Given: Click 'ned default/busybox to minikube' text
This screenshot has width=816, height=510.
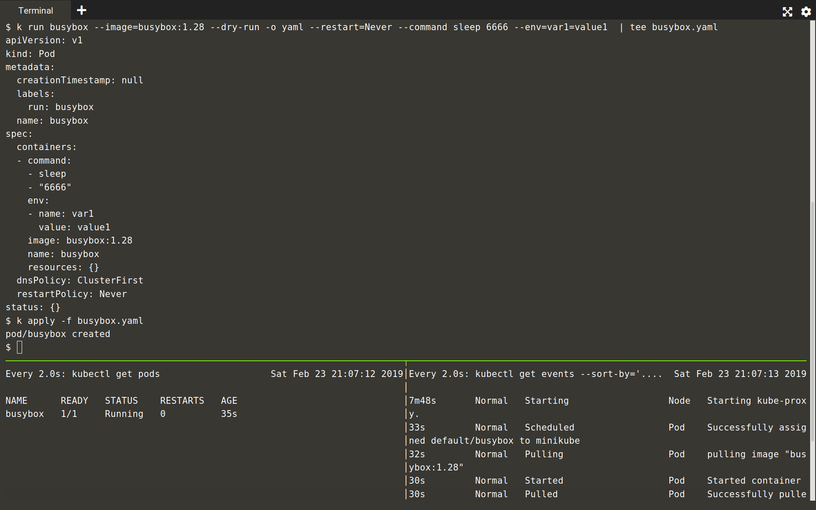Looking at the screenshot, I should 494,441.
